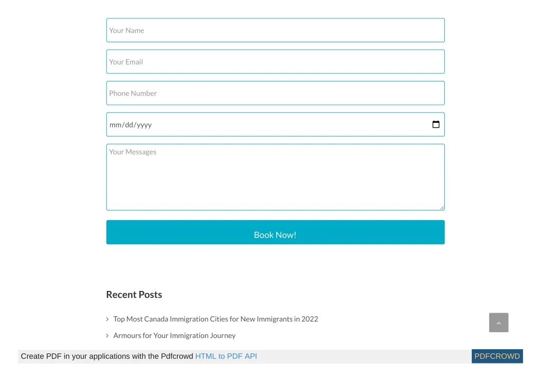
Task: Open Top Most Canada Immigration Cities post
Action: (215, 319)
